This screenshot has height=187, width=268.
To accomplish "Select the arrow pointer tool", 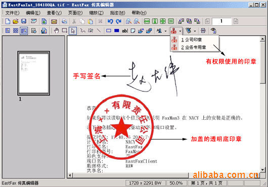I will pos(73,31).
